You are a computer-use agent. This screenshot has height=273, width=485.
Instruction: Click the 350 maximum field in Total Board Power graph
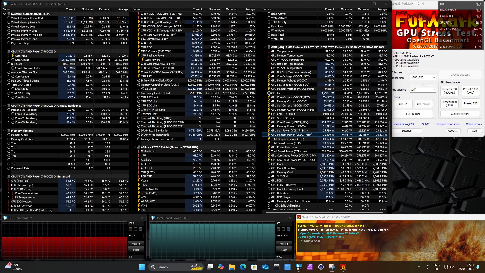coord(284,223)
